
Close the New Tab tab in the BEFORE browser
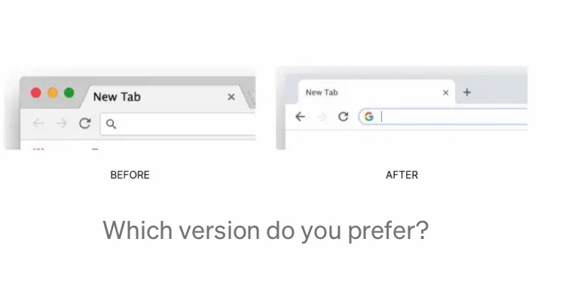pyautogui.click(x=231, y=96)
